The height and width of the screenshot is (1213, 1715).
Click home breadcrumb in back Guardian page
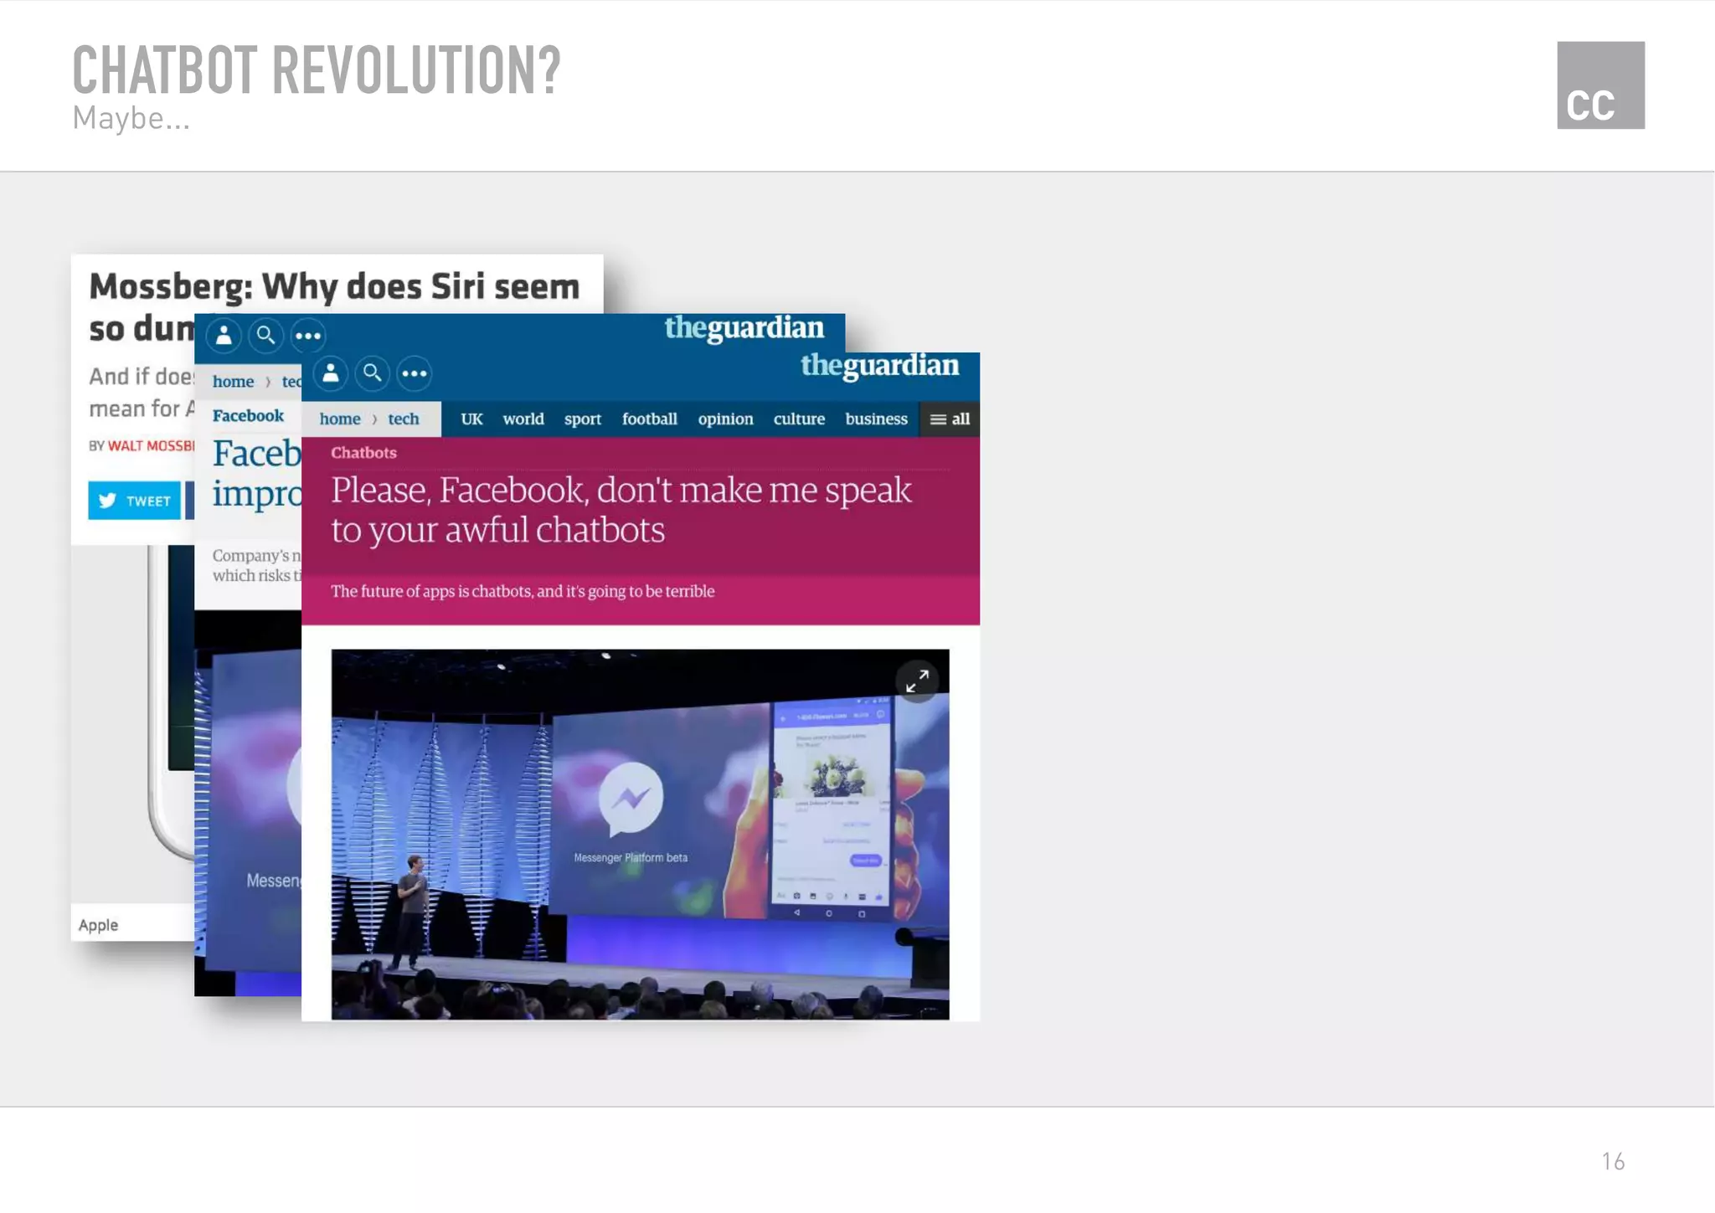click(x=233, y=382)
